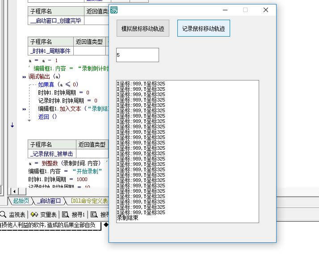Open the _启动窗口 tab
The width and height of the screenshot is (319, 266).
click(x=49, y=201)
